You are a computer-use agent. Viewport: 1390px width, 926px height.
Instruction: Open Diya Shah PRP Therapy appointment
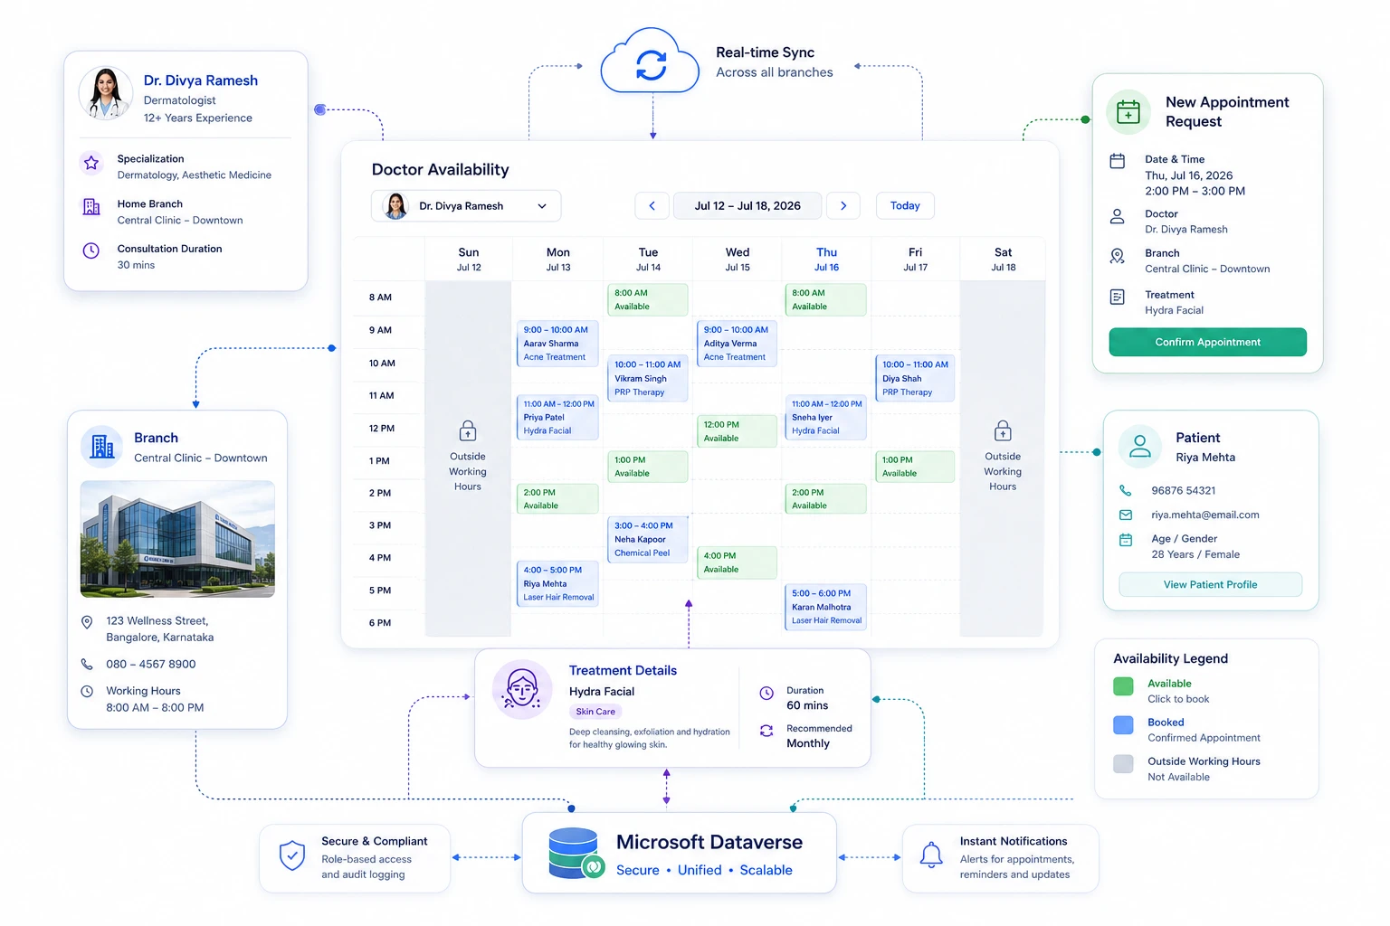pos(915,378)
